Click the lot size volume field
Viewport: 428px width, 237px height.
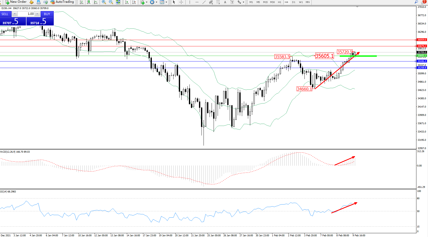click(x=26, y=14)
